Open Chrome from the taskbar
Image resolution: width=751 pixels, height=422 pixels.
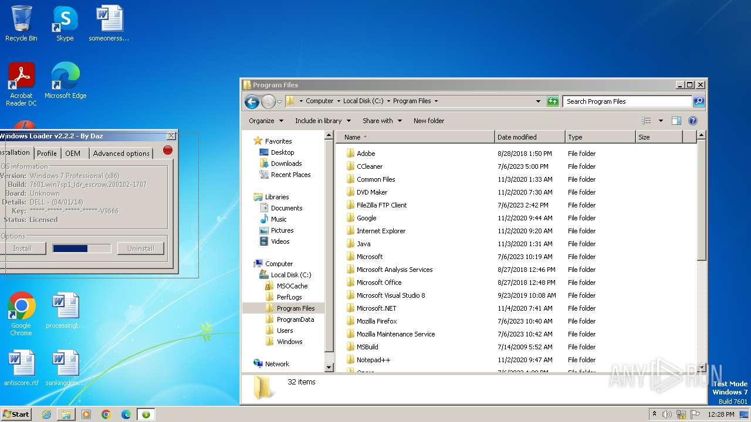coord(106,414)
